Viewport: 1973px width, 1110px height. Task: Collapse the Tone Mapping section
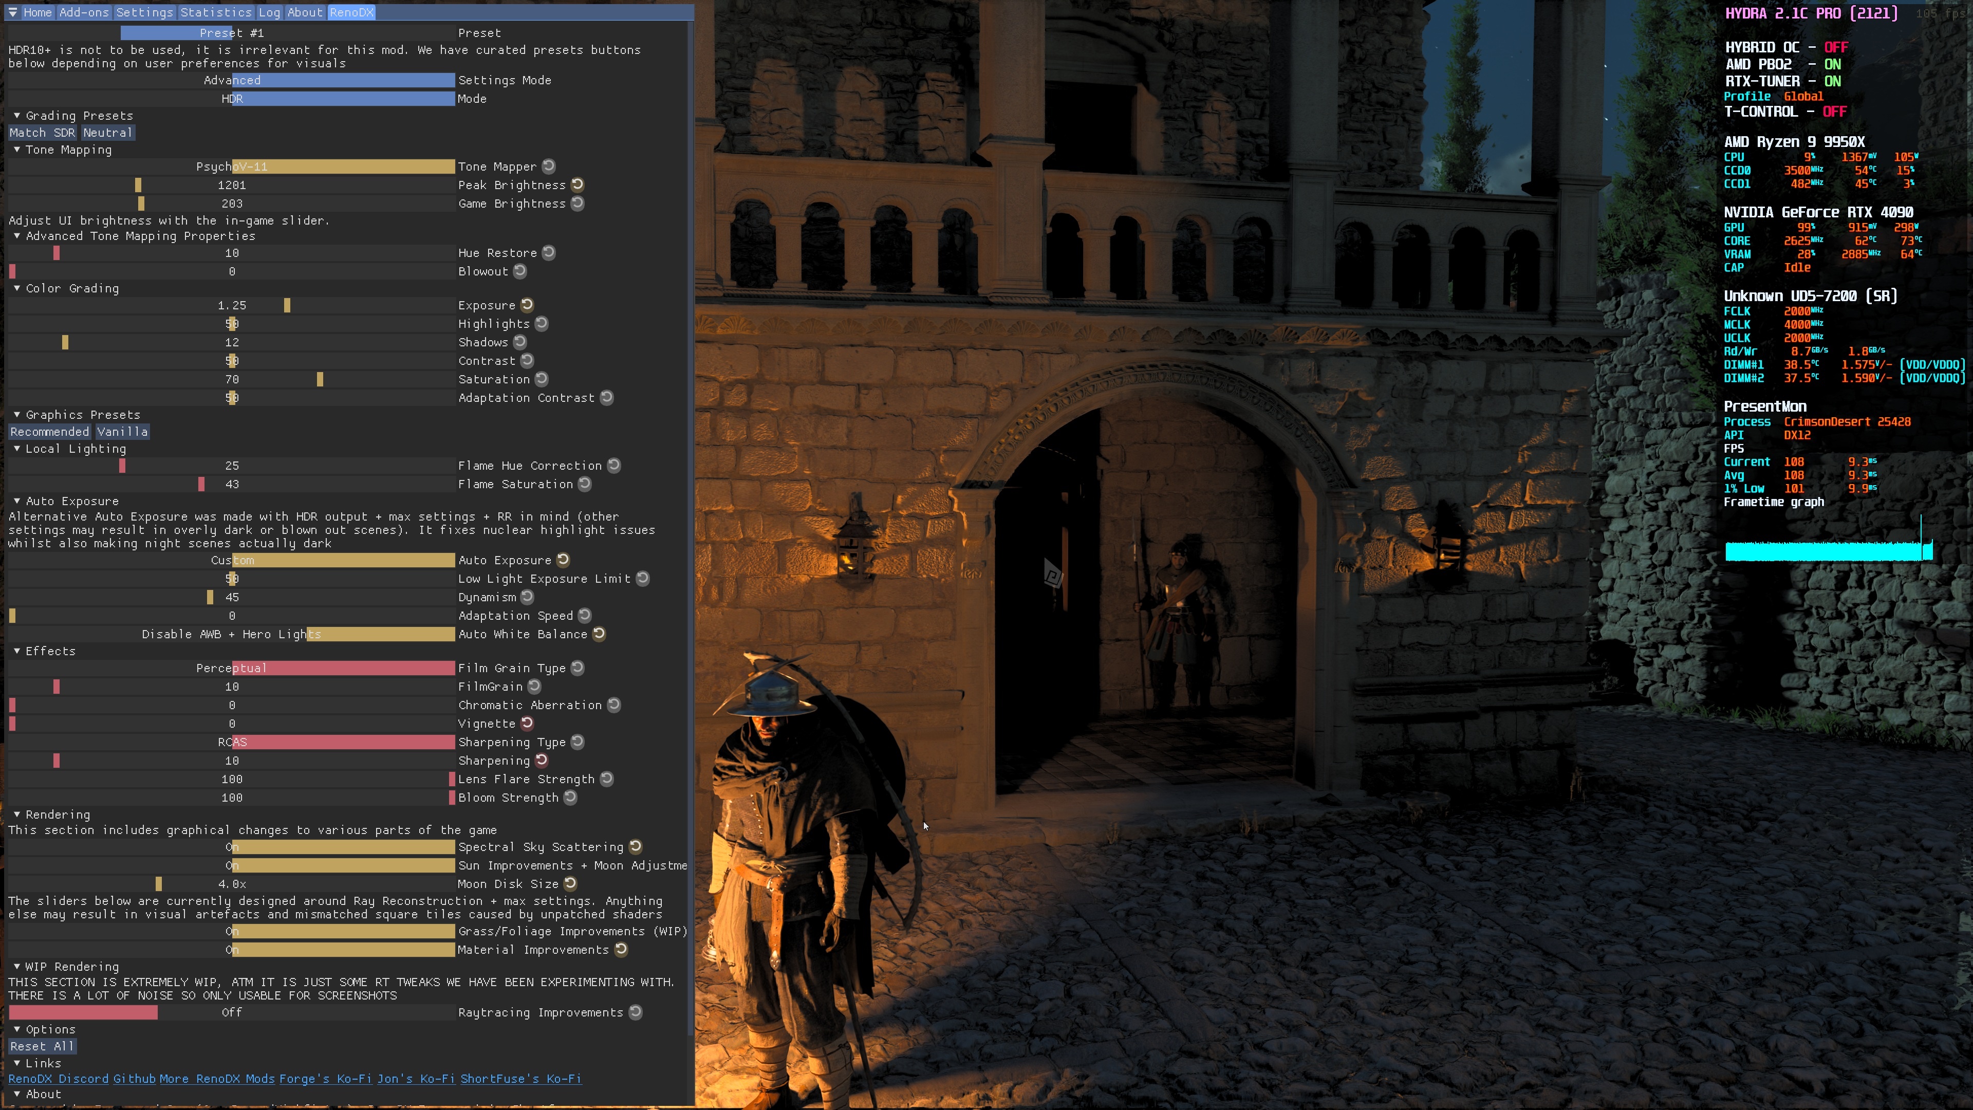point(17,150)
